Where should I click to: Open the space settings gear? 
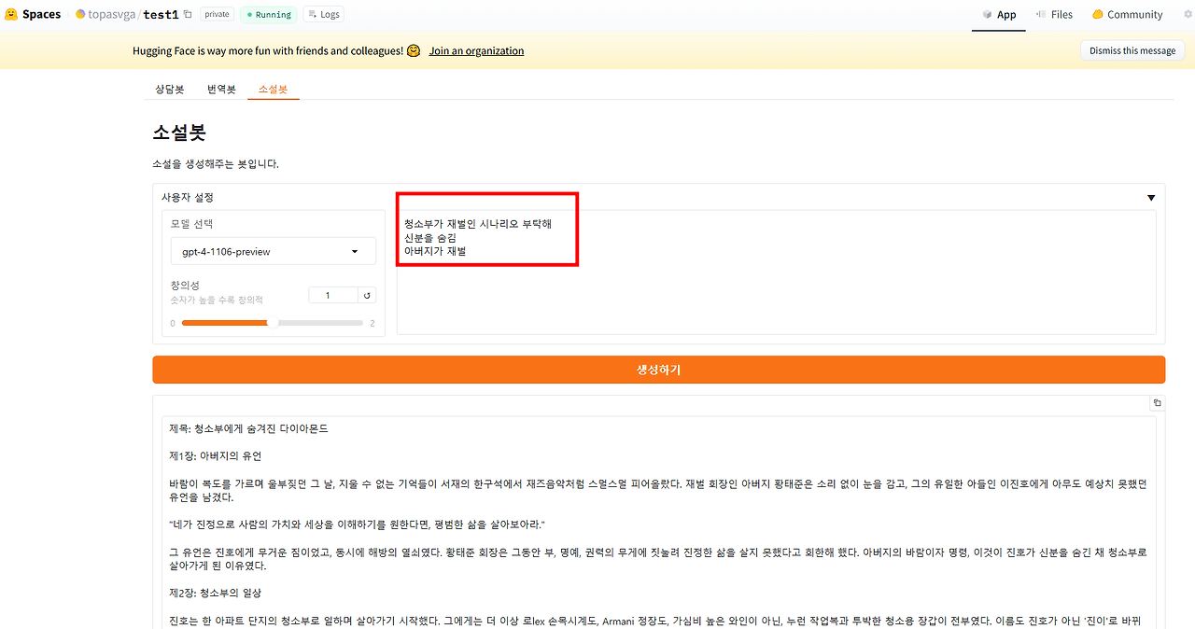pyautogui.click(x=1187, y=13)
